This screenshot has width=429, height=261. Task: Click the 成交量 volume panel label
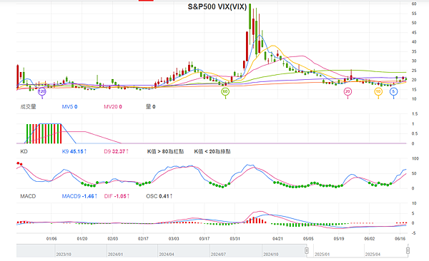point(28,107)
